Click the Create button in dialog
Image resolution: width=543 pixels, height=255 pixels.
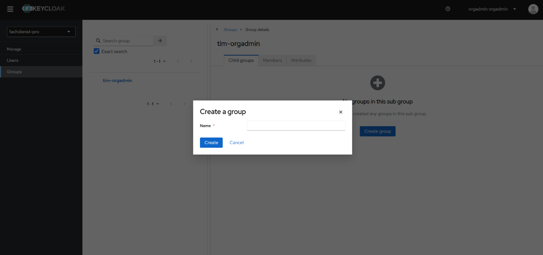[211, 142]
